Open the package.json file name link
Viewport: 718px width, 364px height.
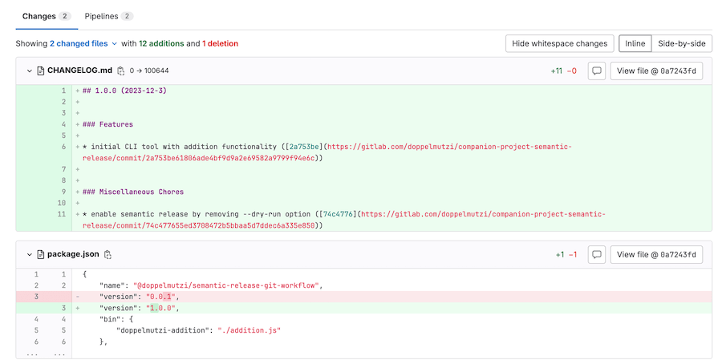(73, 254)
